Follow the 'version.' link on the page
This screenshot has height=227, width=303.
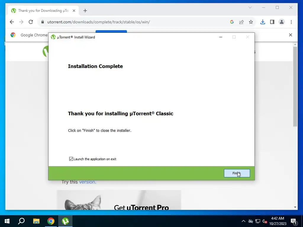pos(88,182)
